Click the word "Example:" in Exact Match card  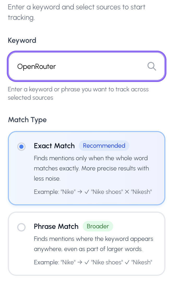point(46,192)
